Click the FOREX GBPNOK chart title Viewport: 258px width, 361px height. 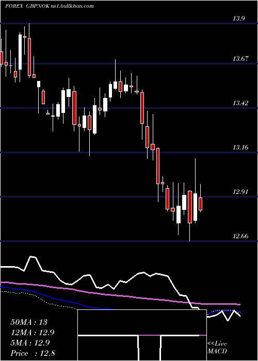pos(50,6)
